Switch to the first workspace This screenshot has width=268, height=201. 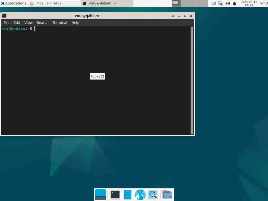coord(176,3)
